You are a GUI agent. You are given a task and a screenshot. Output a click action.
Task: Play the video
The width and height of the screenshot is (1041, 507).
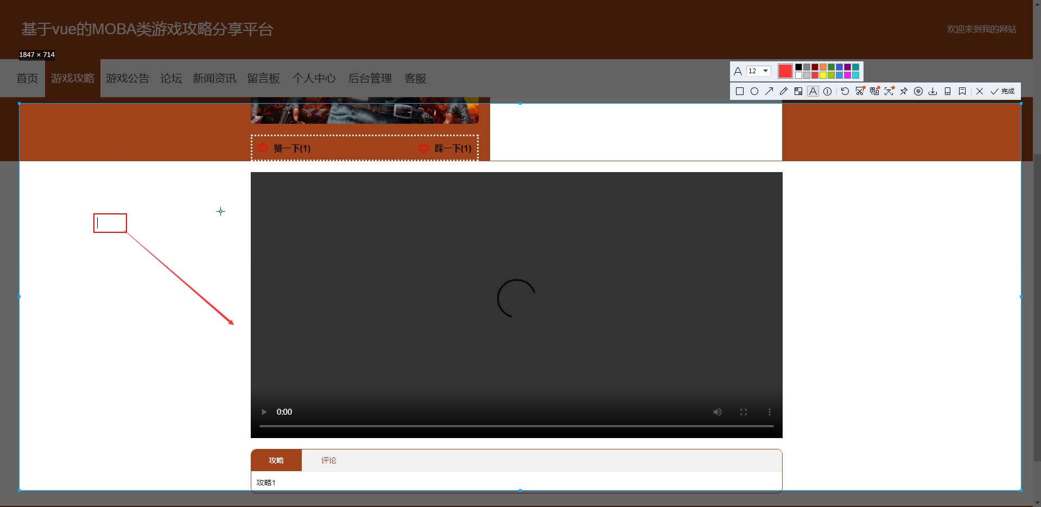264,412
